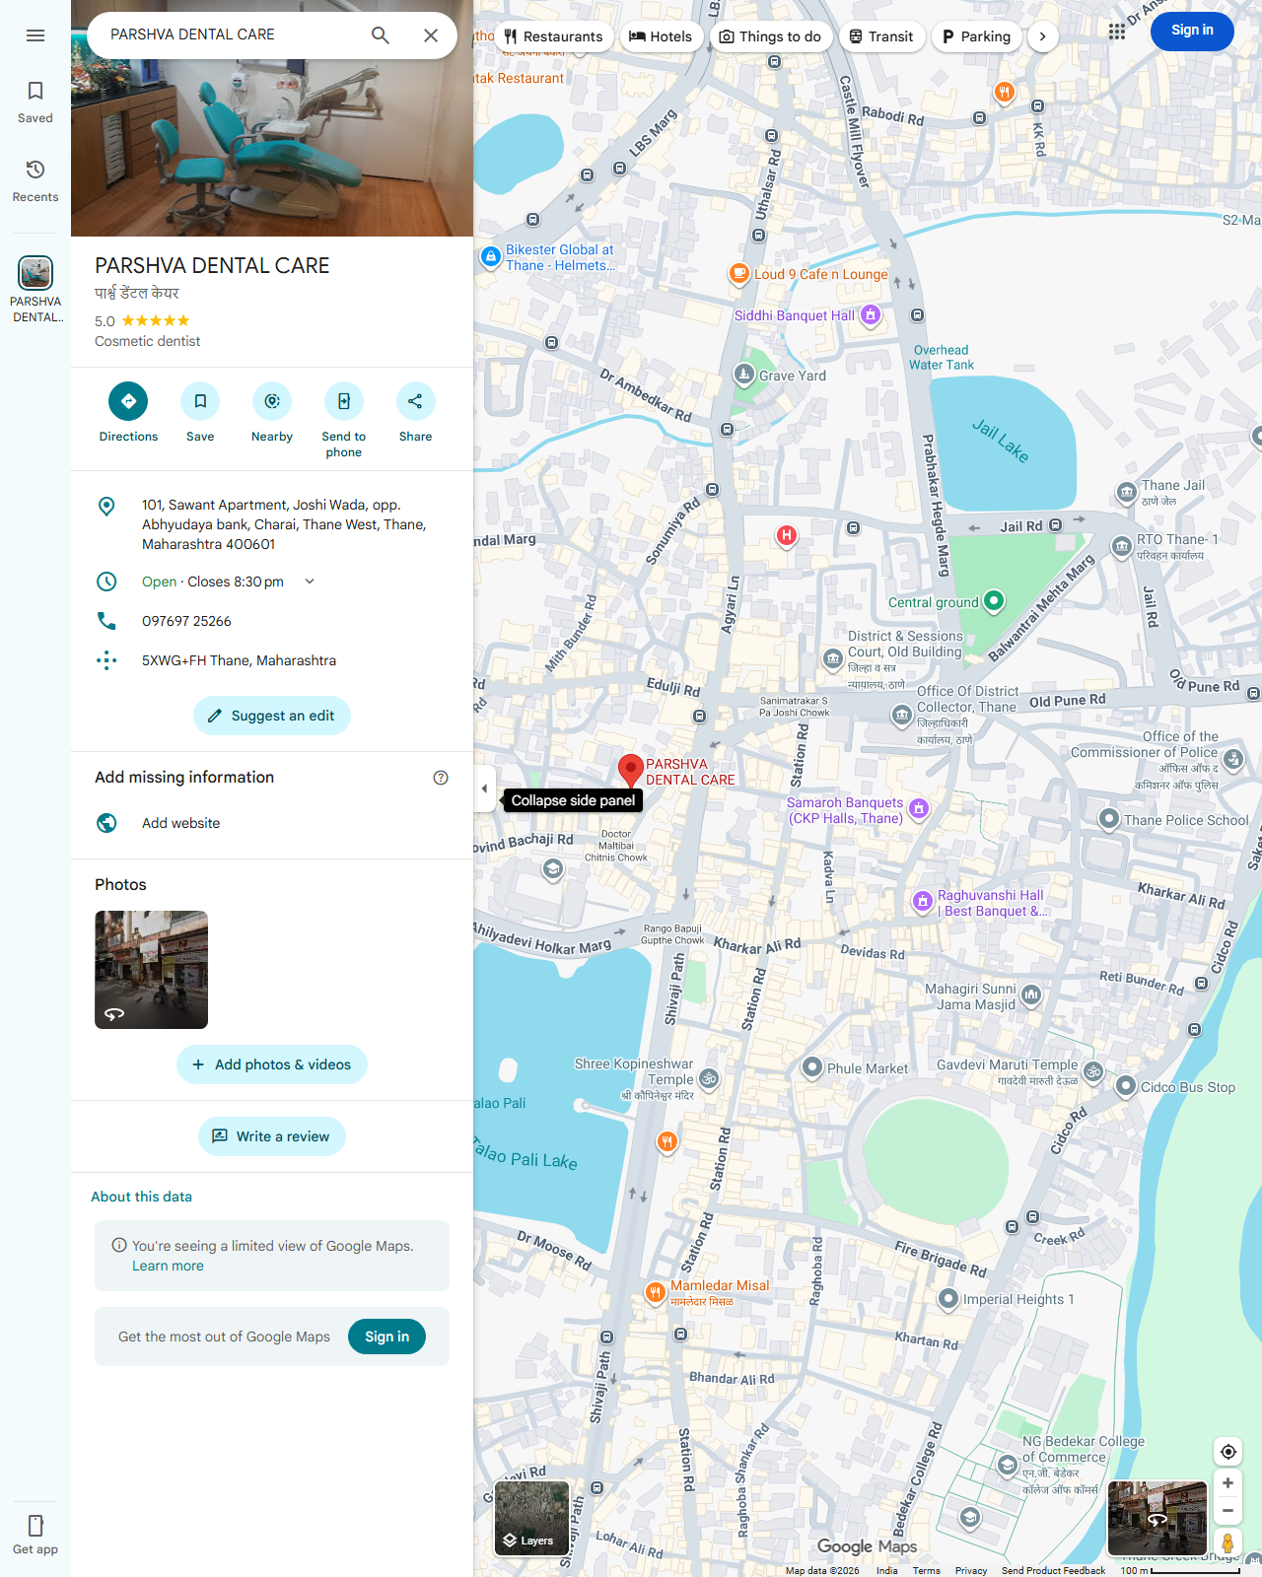The height and width of the screenshot is (1577, 1262).
Task: Zoom in on the map
Action: [x=1227, y=1482]
